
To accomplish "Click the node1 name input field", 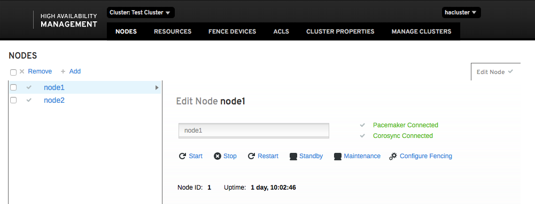I will (x=254, y=130).
